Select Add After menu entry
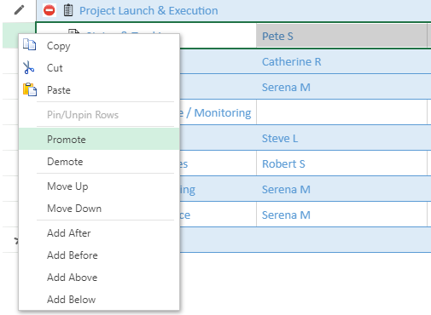The width and height of the screenshot is (431, 315). pyautogui.click(x=99, y=233)
